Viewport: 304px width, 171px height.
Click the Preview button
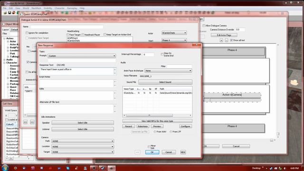157,126
